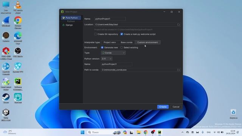Open Chrome from the taskbar
Screen dimensions: 242x136
(x=146, y=132)
